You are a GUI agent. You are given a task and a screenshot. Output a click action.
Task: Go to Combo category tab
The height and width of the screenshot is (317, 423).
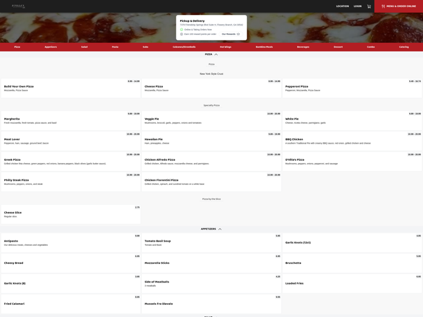(x=371, y=47)
